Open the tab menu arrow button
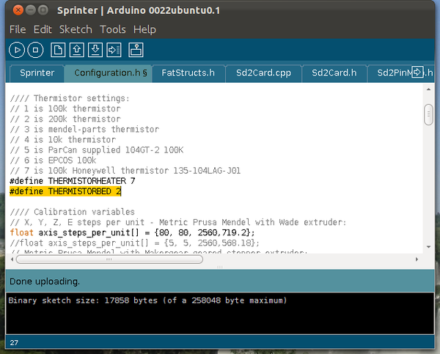 [x=418, y=73]
